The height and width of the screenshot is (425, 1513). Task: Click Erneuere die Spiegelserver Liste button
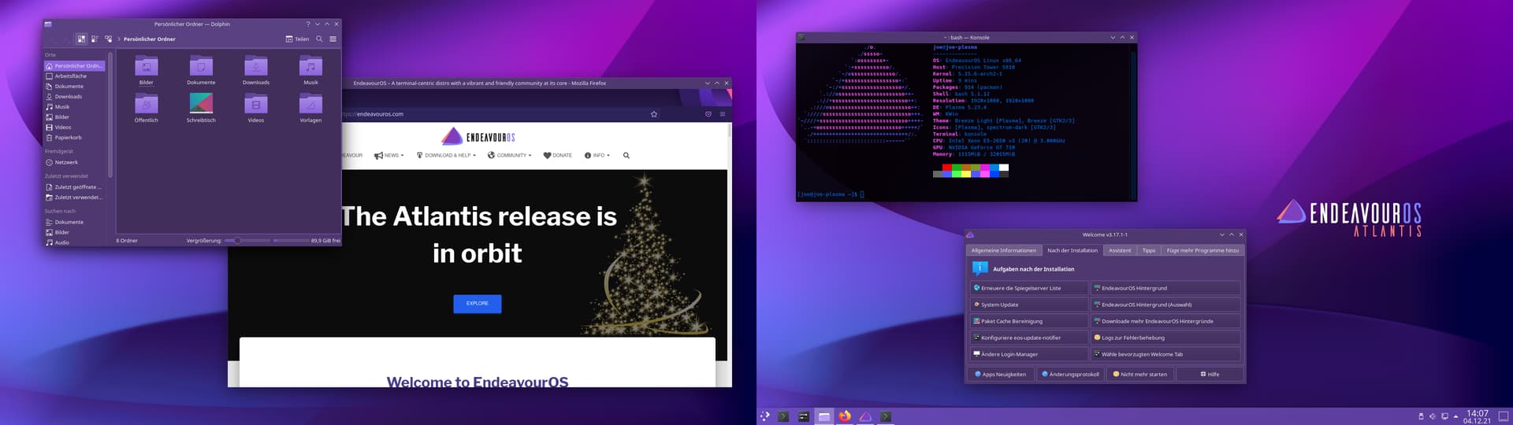[1029, 288]
